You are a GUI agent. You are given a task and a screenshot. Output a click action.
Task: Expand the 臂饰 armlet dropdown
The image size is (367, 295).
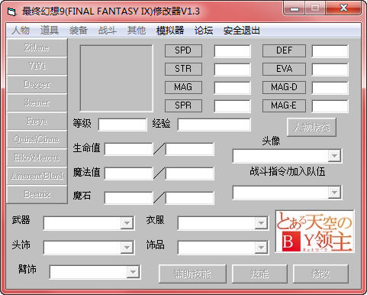pos(133,272)
